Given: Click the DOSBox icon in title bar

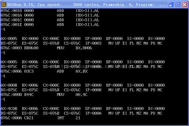Looking at the screenshot, I should pyautogui.click(x=4, y=5).
